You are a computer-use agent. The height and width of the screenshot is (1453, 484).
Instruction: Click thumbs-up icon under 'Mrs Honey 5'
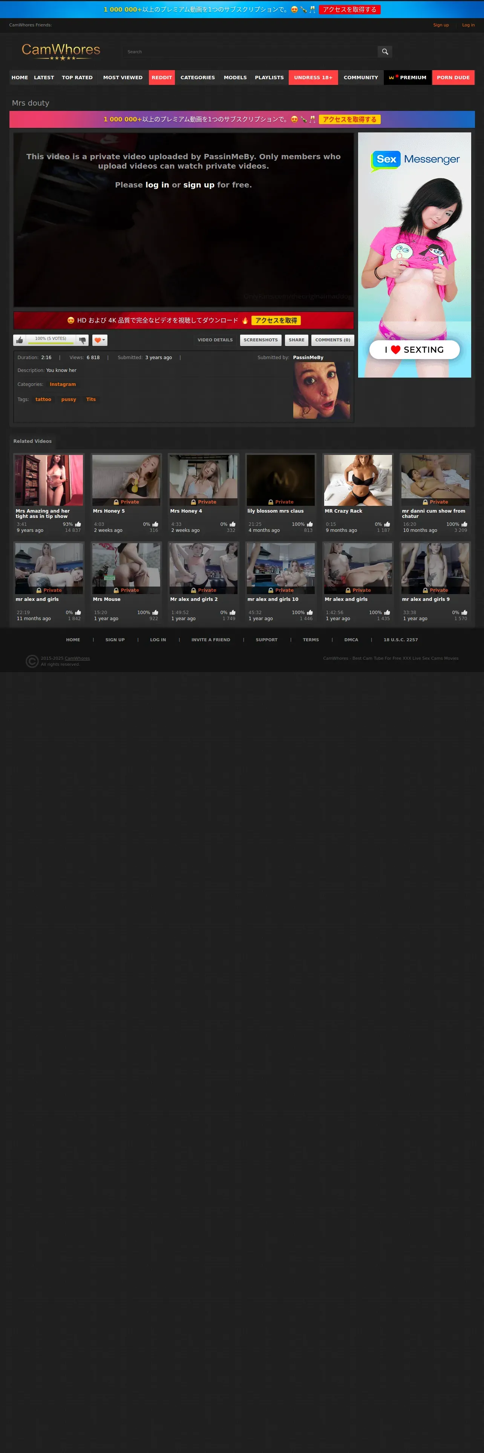(x=156, y=525)
